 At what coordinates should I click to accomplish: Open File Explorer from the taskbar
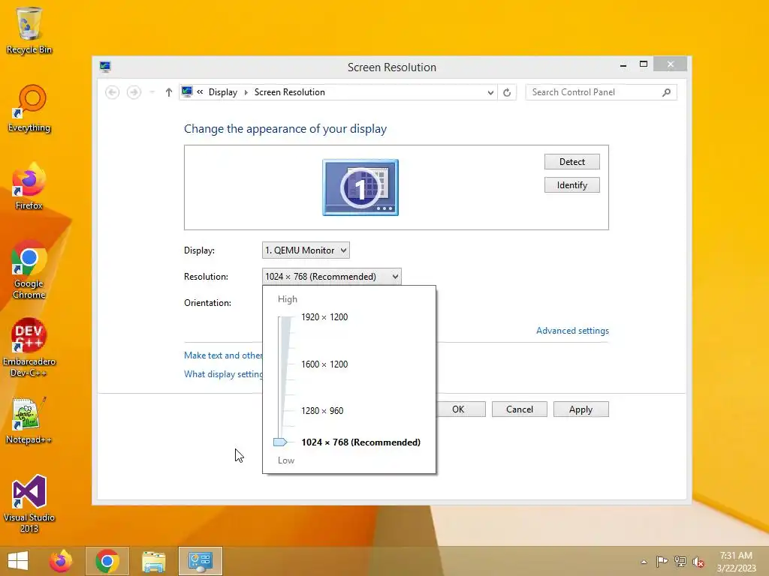pyautogui.click(x=153, y=561)
